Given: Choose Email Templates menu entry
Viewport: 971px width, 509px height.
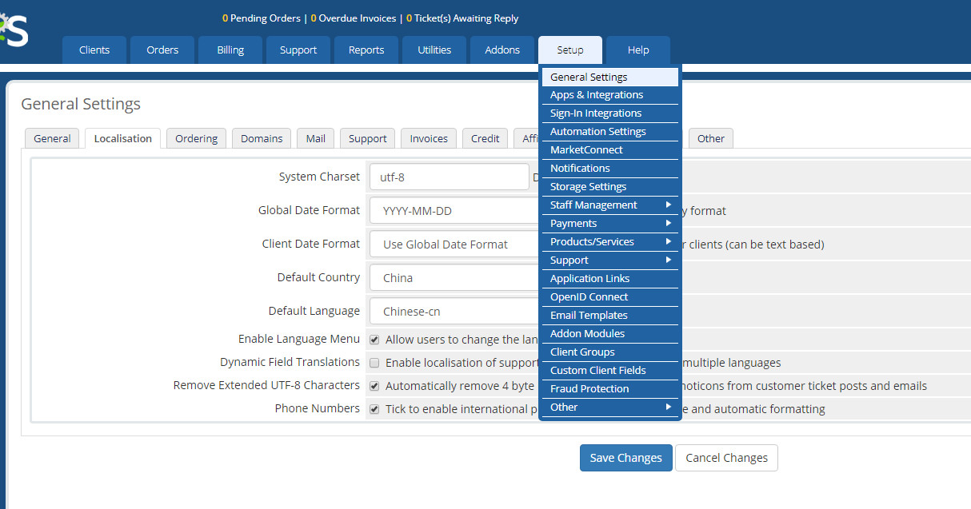Looking at the screenshot, I should pyautogui.click(x=589, y=315).
